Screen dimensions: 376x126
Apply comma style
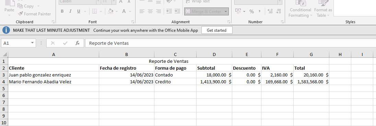(x=259, y=11)
